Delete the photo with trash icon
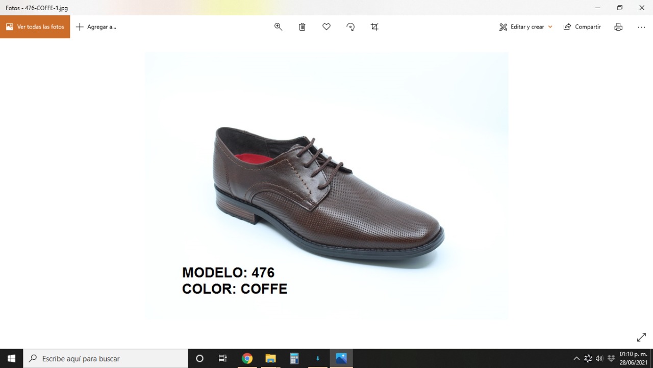The height and width of the screenshot is (368, 653). pyautogui.click(x=302, y=27)
